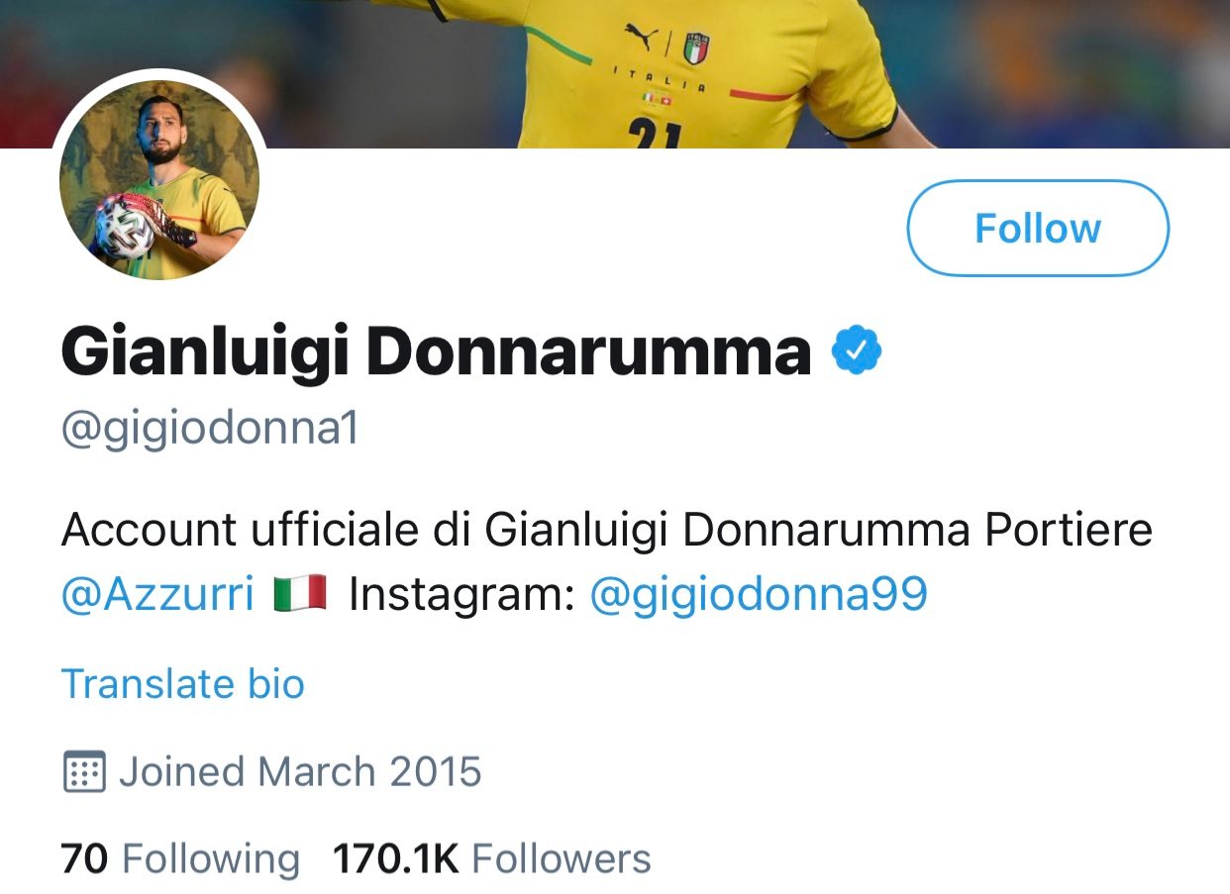Translate the profile bio
Screen dimensions: 1230x894
(x=182, y=684)
